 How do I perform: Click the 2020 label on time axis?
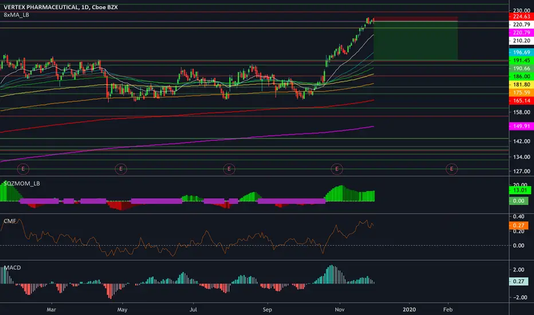409,309
